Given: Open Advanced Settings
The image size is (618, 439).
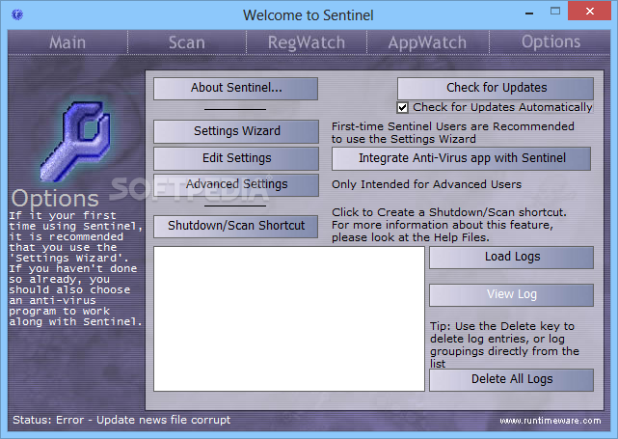Looking at the screenshot, I should pyautogui.click(x=236, y=184).
